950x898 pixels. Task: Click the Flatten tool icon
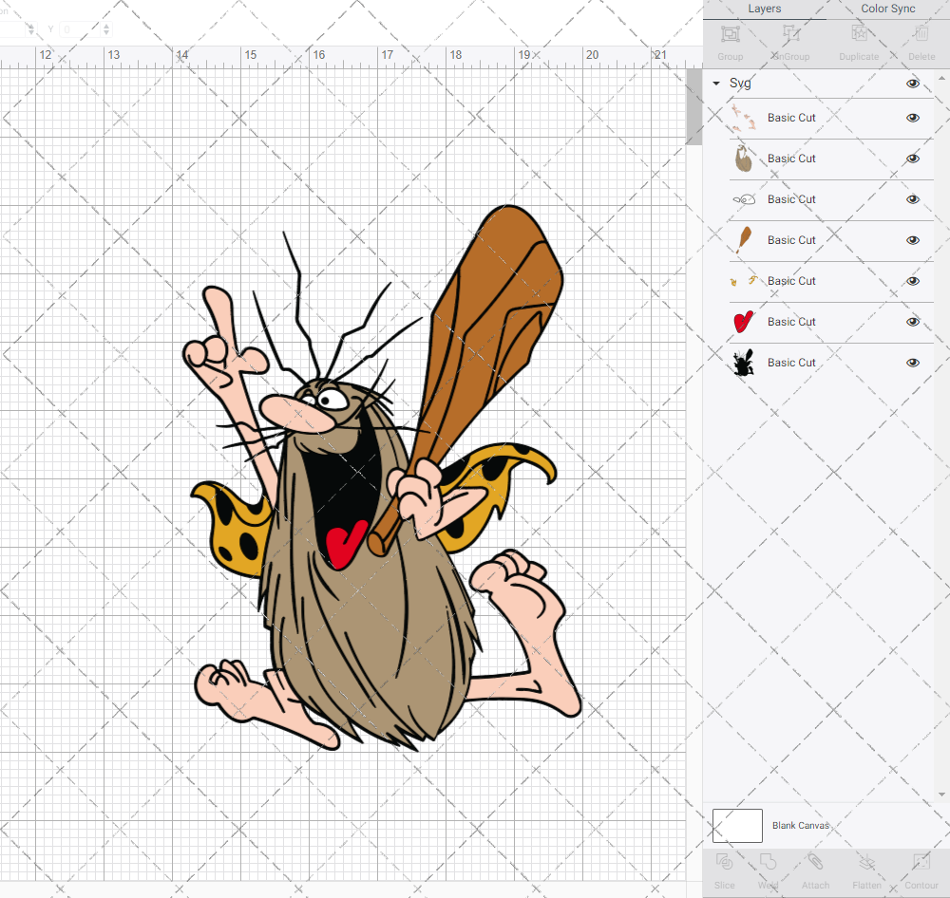[x=867, y=862]
